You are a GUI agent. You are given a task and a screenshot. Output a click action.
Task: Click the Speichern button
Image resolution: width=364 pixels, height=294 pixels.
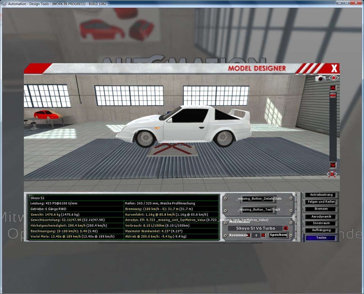pyautogui.click(x=278, y=235)
